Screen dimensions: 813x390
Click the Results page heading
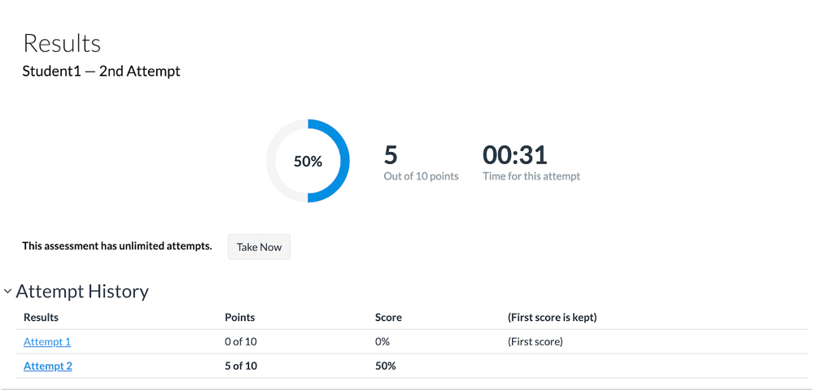(62, 44)
